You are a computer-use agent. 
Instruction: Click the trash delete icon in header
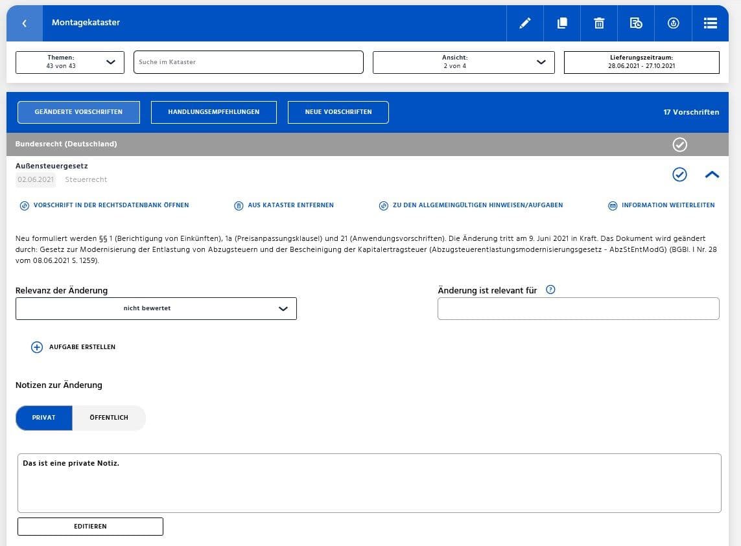599,23
